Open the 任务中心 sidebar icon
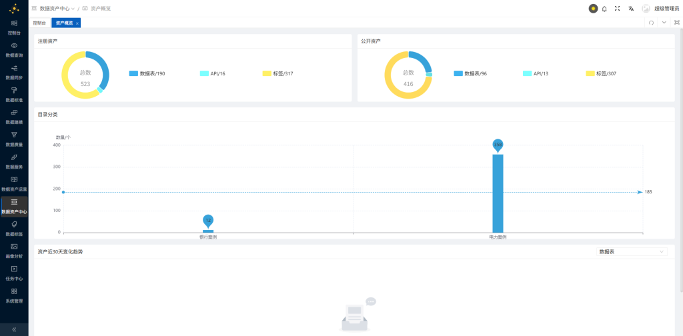This screenshot has width=683, height=336. (x=14, y=269)
